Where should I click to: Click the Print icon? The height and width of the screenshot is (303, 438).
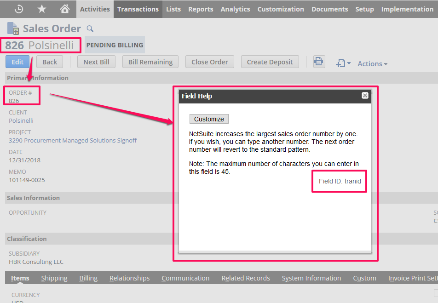[x=319, y=62]
